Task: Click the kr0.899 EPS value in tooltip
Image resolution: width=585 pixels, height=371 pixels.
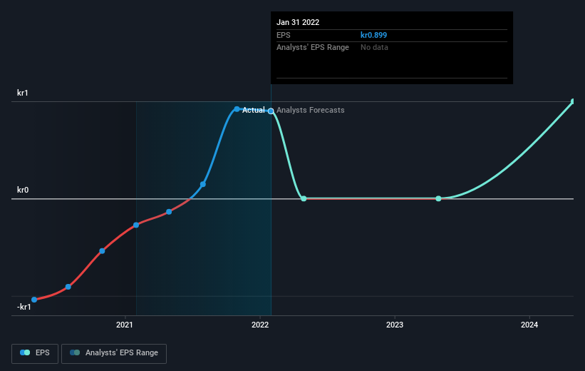Action: [x=373, y=35]
